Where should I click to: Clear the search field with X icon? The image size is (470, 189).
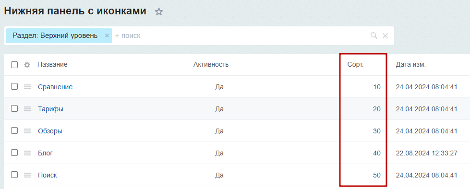(385, 35)
